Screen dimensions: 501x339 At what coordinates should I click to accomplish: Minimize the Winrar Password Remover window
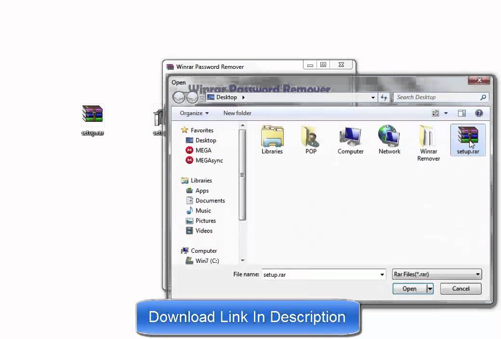[310, 65]
